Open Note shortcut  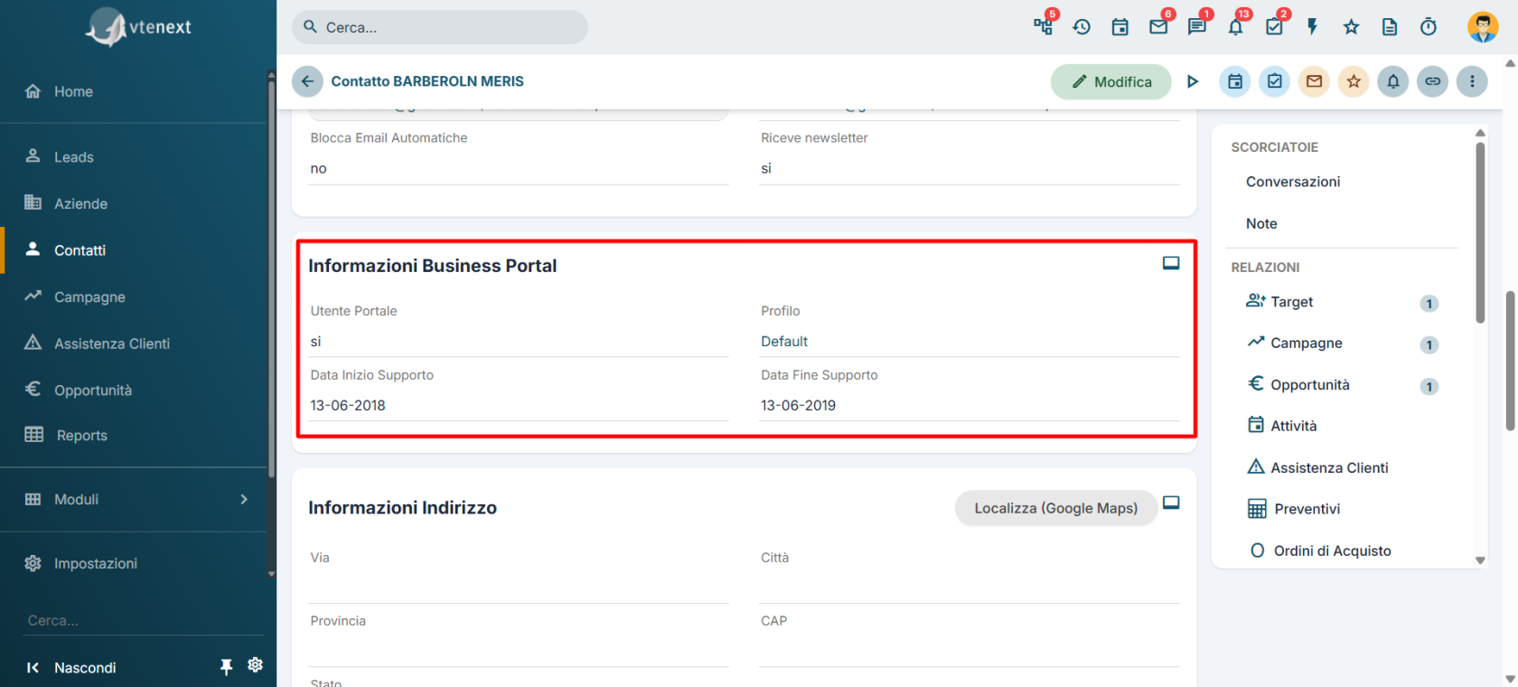click(x=1261, y=223)
